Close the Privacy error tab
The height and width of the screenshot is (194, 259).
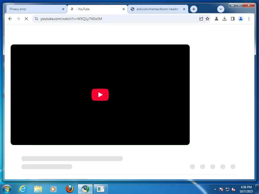point(63,9)
